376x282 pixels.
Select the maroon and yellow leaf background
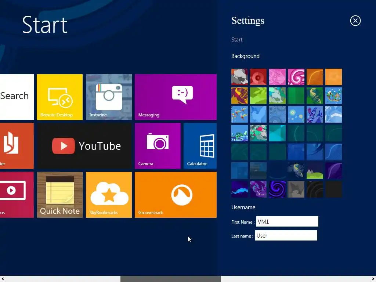(x=239, y=96)
